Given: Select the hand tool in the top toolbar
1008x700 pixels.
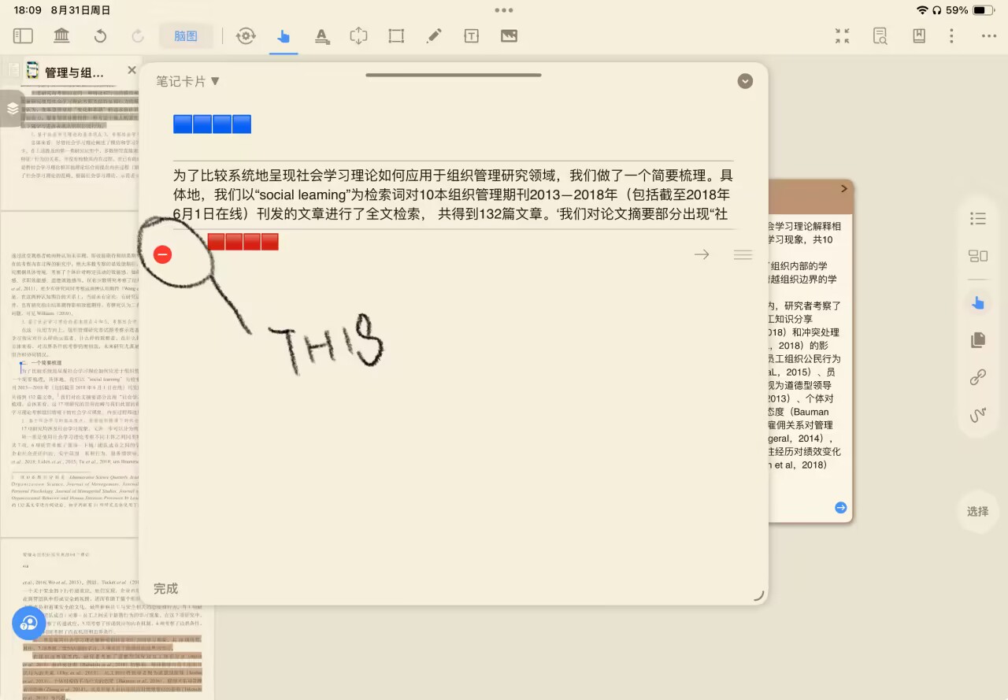Looking at the screenshot, I should [x=283, y=36].
